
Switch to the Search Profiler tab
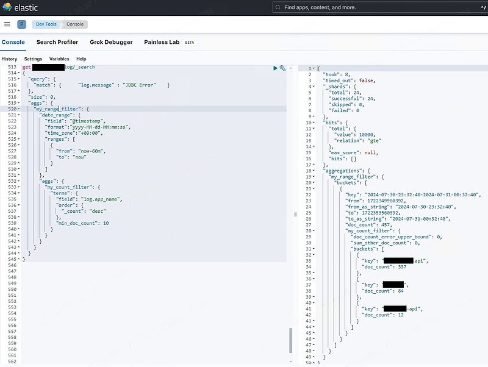(57, 42)
